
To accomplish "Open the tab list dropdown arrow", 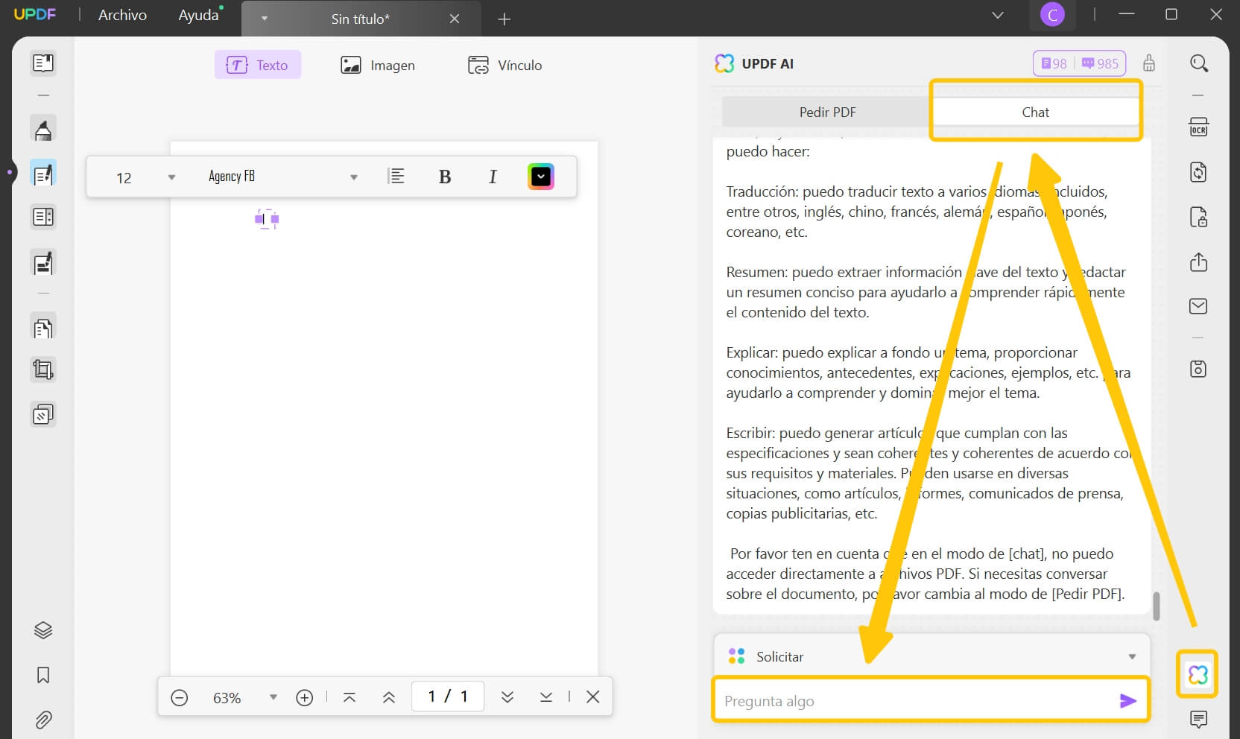I will coord(265,19).
